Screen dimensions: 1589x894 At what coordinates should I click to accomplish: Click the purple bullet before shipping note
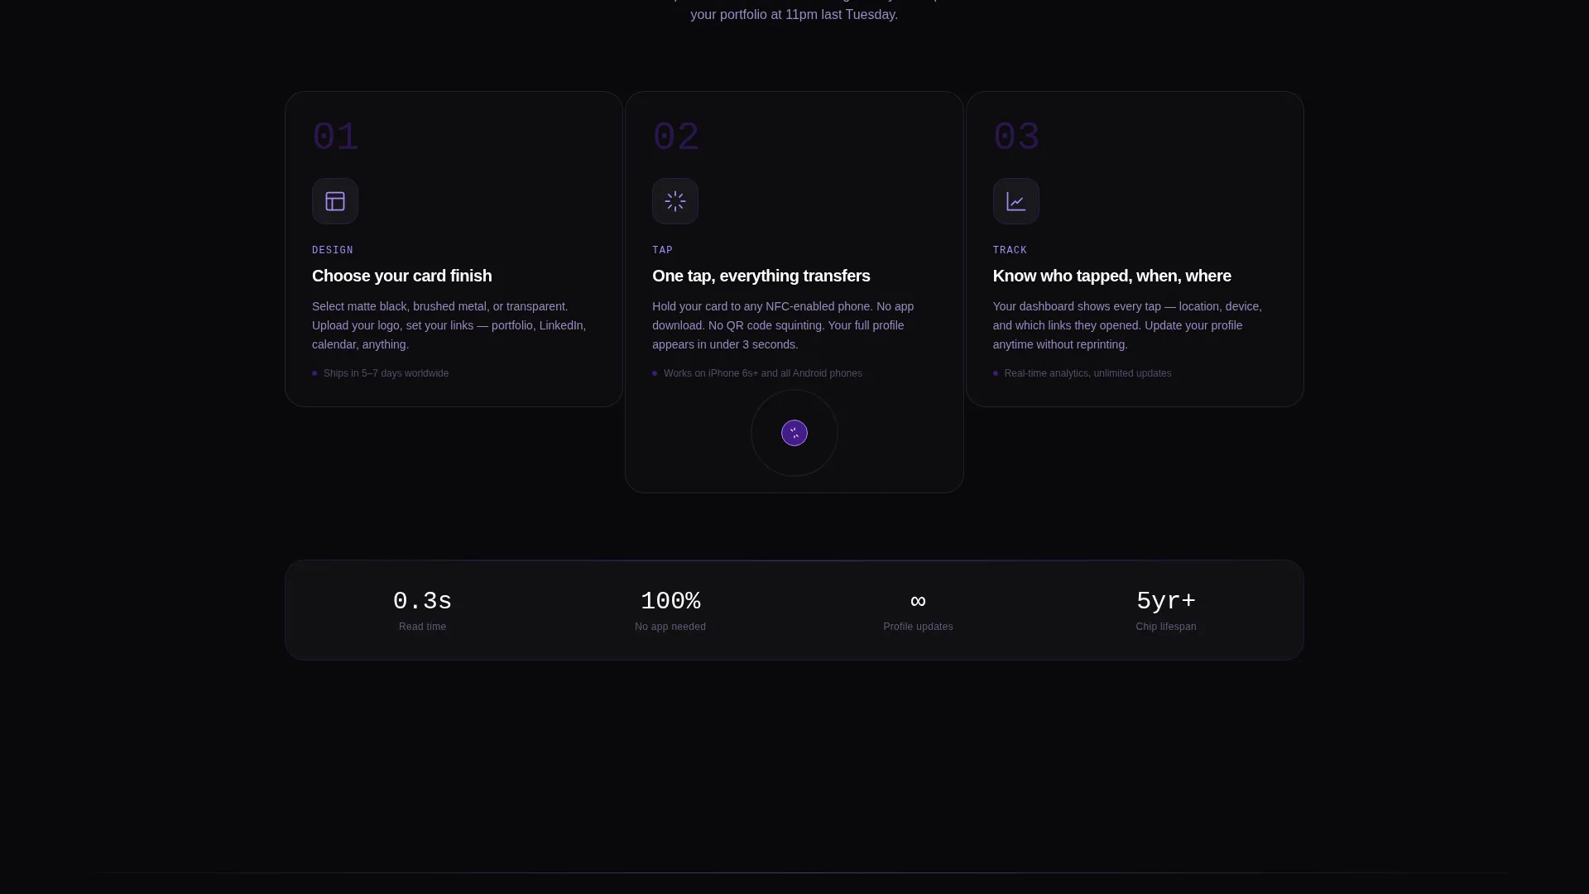coord(314,373)
